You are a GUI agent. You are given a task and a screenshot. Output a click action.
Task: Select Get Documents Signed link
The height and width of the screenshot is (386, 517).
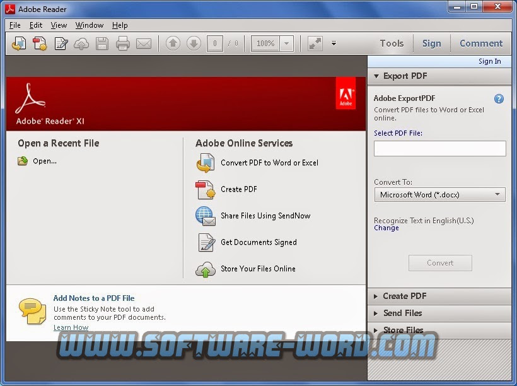pos(258,242)
